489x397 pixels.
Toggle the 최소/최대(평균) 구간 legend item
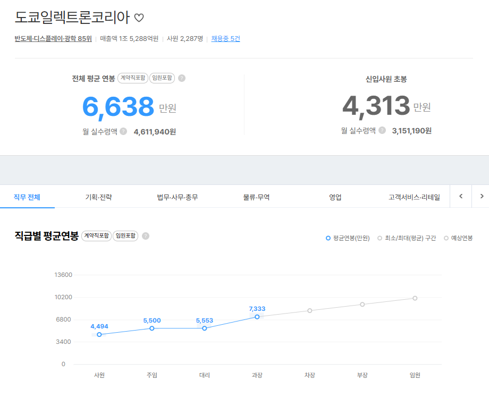(407, 238)
